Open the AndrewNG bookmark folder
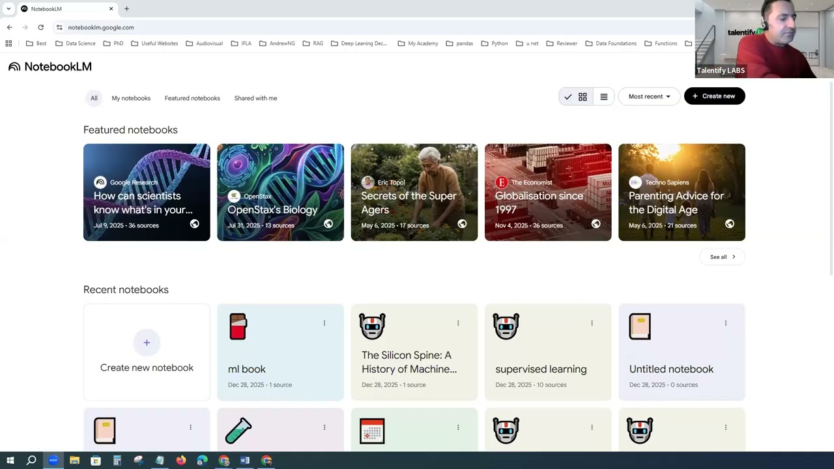Viewport: 834px width, 469px height. 277,44
